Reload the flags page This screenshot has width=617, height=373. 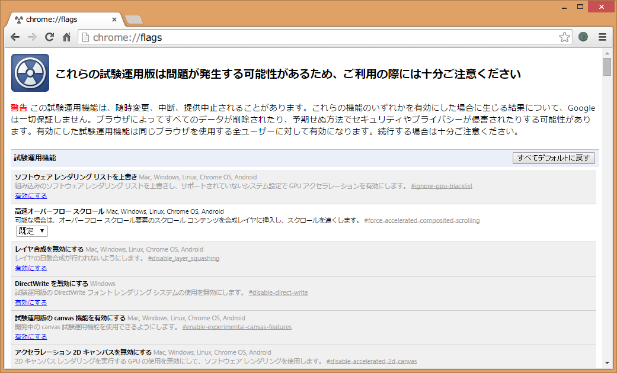[49, 37]
